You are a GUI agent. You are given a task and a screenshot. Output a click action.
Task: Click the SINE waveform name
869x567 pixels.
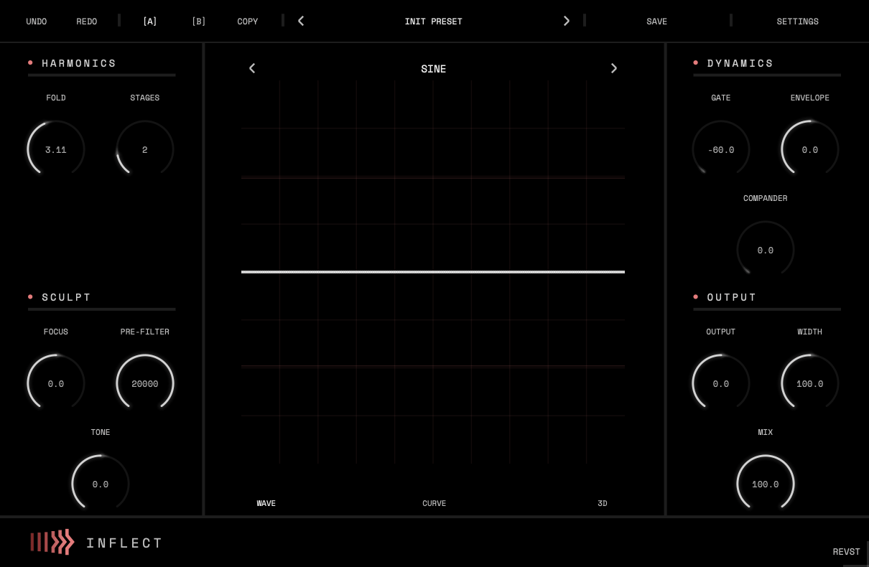pos(434,69)
